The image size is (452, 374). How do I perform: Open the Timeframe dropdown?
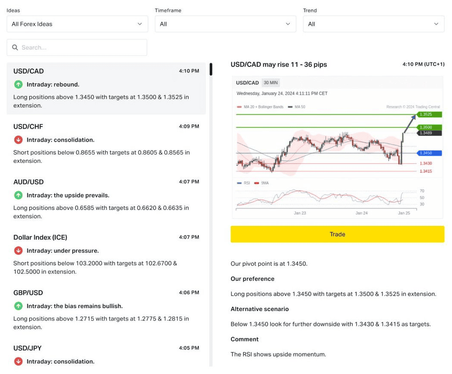click(x=225, y=24)
